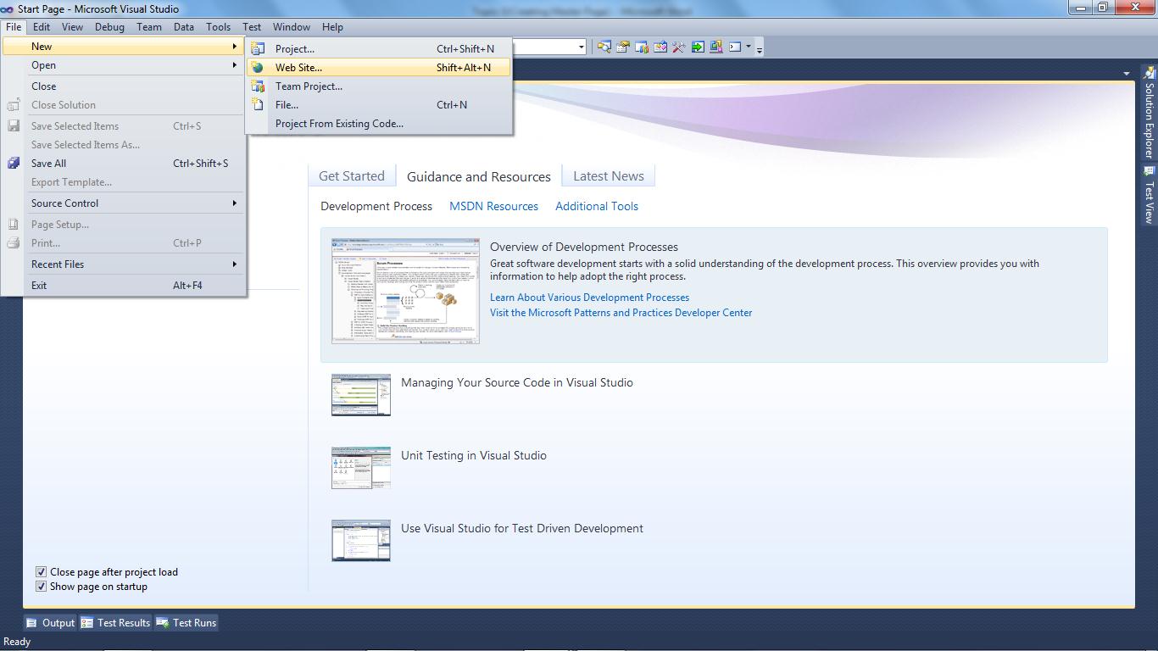1158x651 pixels.
Task: Open the Object Browser toolbar icon
Action: (x=660, y=47)
